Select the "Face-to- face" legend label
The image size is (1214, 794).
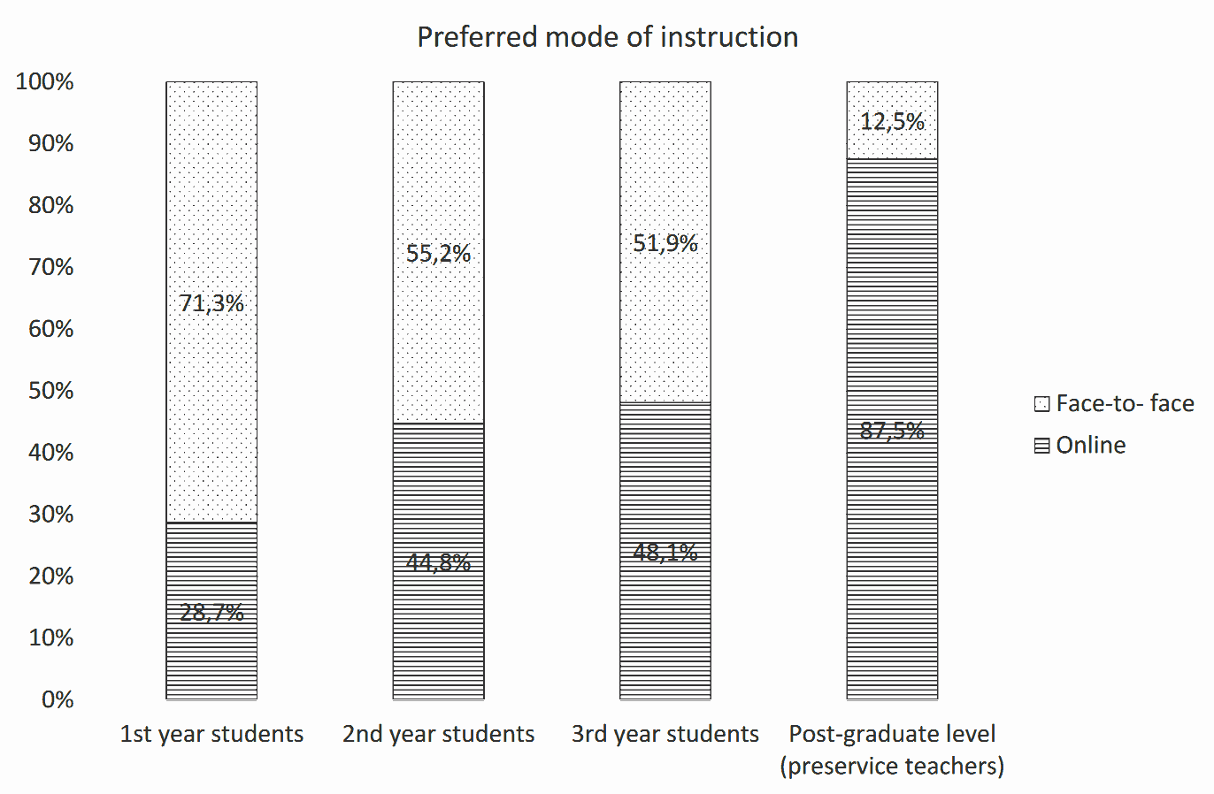pos(1125,403)
